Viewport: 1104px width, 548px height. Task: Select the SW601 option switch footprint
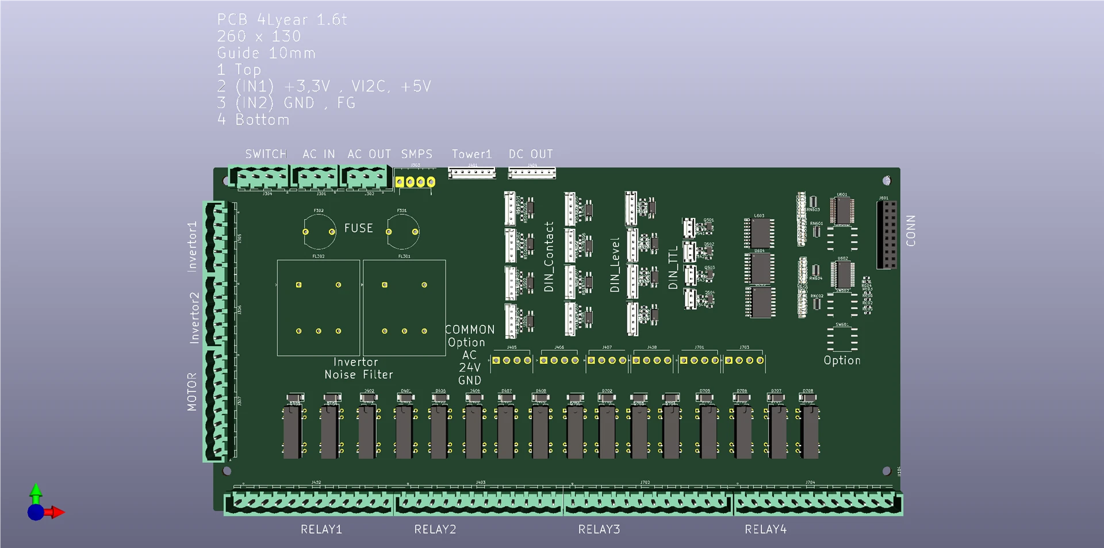(842, 339)
